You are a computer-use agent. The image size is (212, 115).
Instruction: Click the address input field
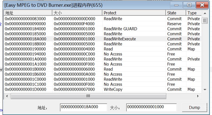click(x=84, y=107)
